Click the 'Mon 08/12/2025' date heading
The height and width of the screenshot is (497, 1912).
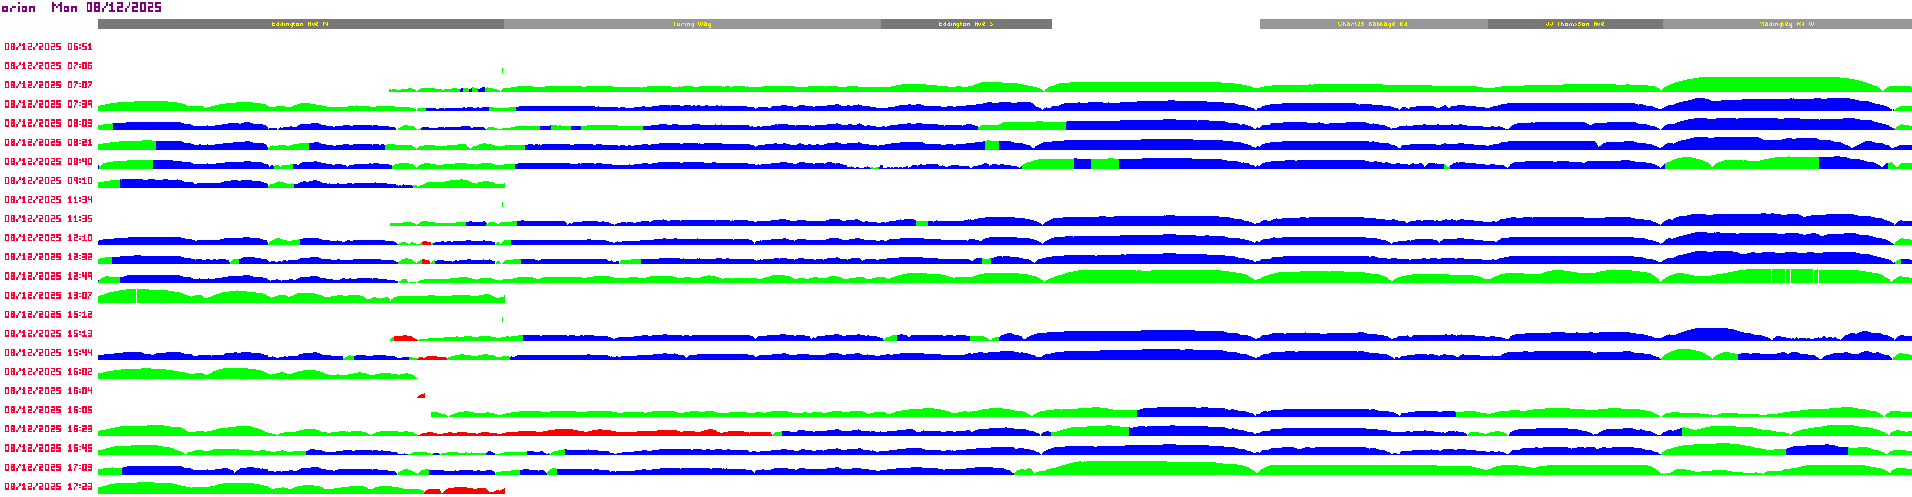pos(106,8)
